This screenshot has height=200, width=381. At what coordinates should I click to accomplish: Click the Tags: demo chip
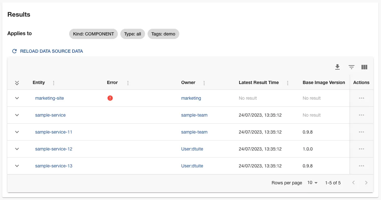pyautogui.click(x=163, y=34)
